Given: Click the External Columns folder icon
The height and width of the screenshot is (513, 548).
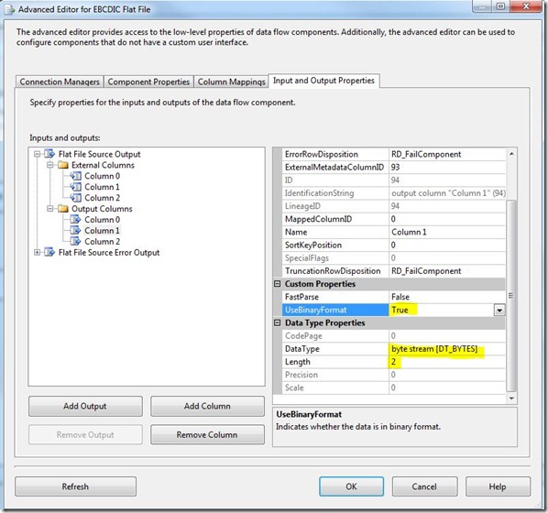Looking at the screenshot, I should [63, 165].
